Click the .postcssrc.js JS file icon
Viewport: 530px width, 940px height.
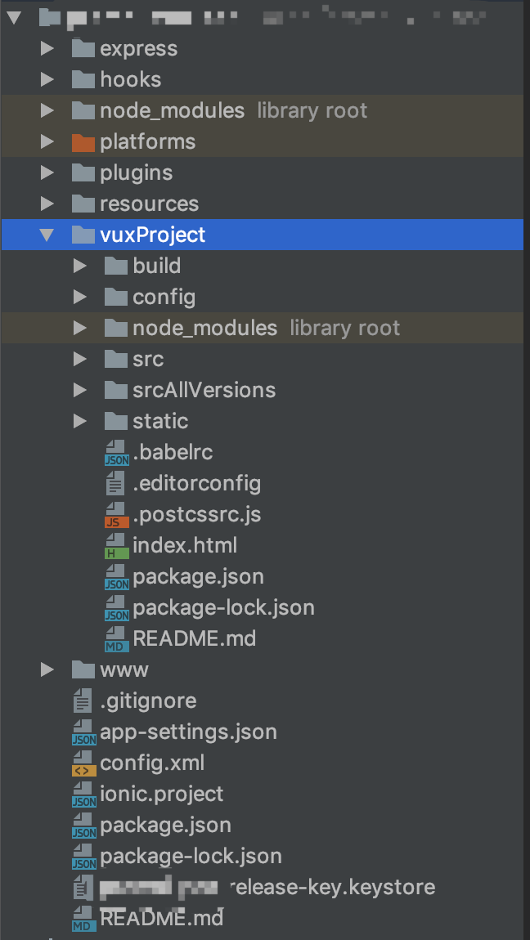click(116, 515)
